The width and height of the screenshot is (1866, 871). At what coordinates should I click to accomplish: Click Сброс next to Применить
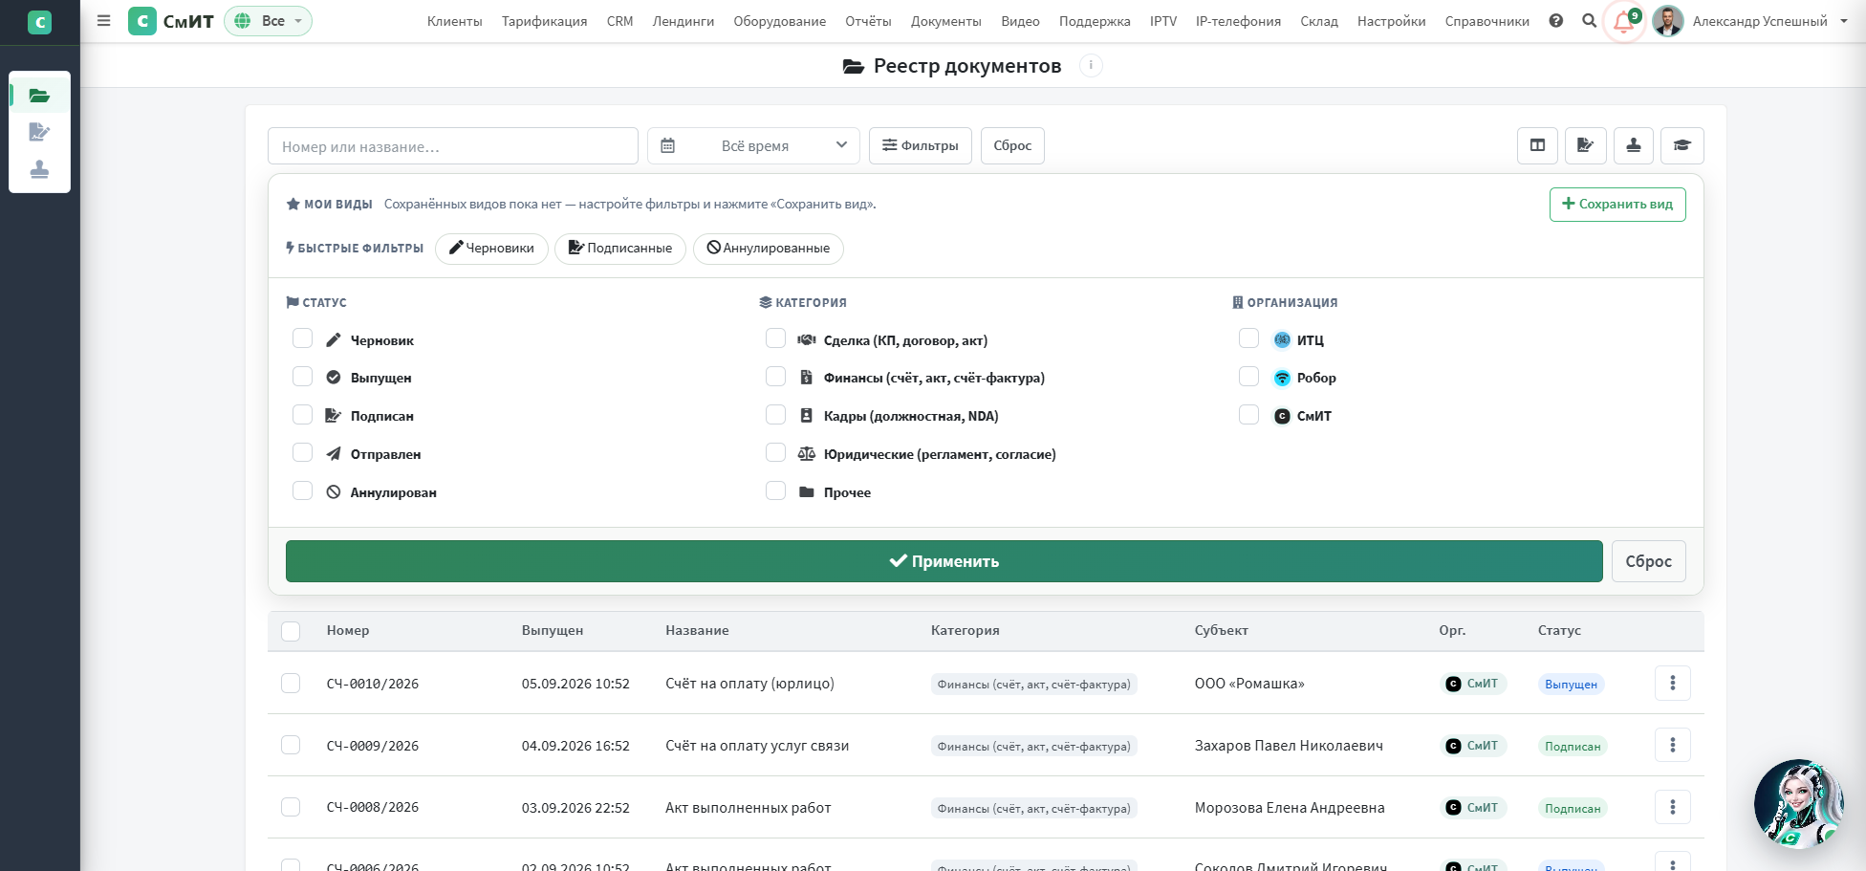coord(1648,561)
